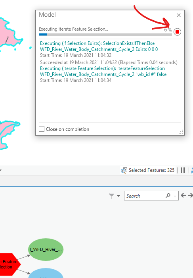The width and height of the screenshot is (193, 278).
Task: Click Start Time 11:04:34 message
Action: point(76,80)
